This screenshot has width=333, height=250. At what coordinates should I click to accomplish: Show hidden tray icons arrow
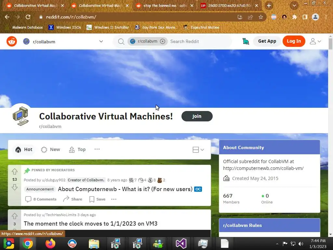coord(277,244)
